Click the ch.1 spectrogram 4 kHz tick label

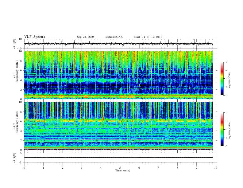pos(21,80)
